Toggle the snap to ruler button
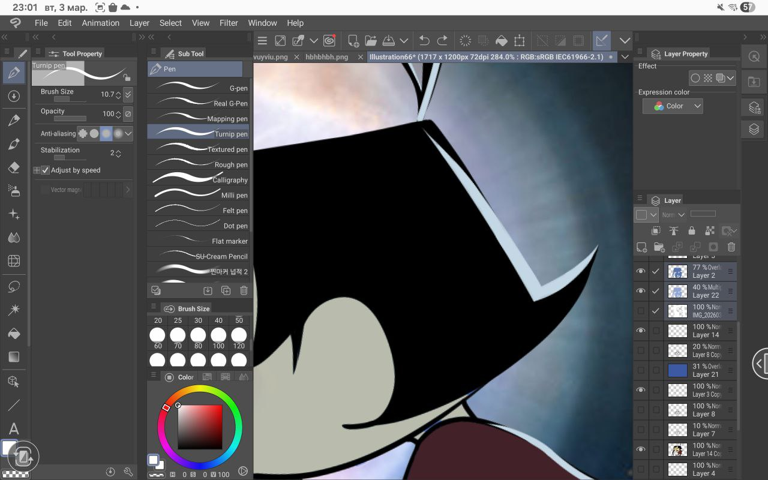 (602, 41)
